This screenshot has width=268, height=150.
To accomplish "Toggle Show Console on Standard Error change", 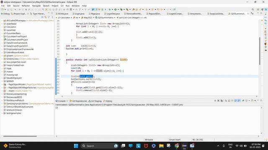I will point(239,101).
